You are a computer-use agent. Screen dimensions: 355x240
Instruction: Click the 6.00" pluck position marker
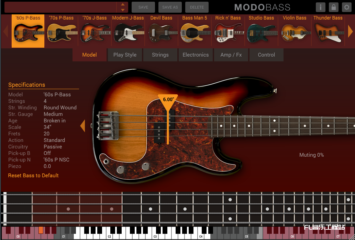168,100
